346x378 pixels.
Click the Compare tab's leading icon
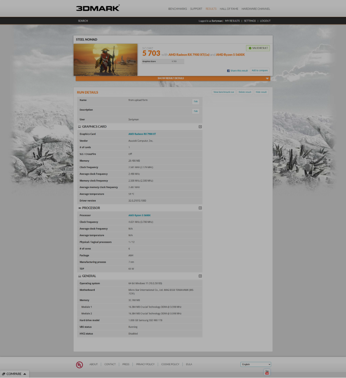[4, 374]
